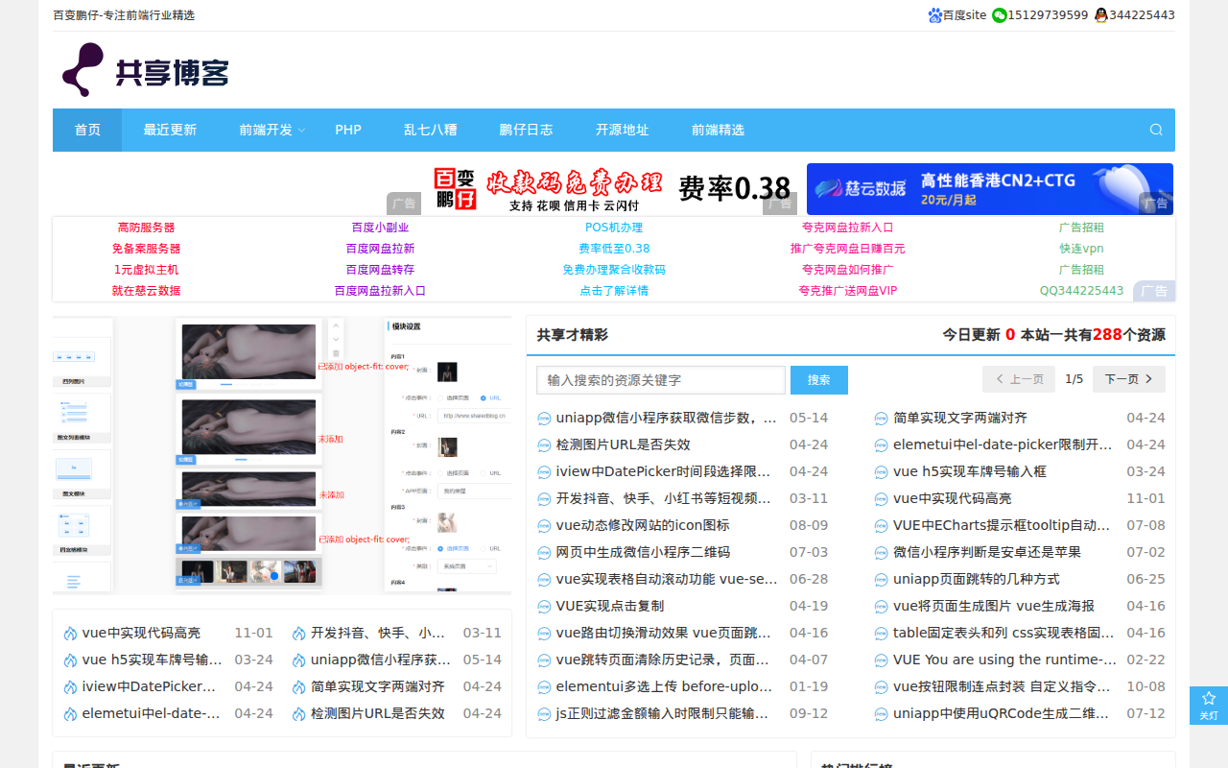Image resolution: width=1228 pixels, height=768 pixels.
Task: Open 夸克网盘拉新入口 link
Action: click(x=848, y=228)
